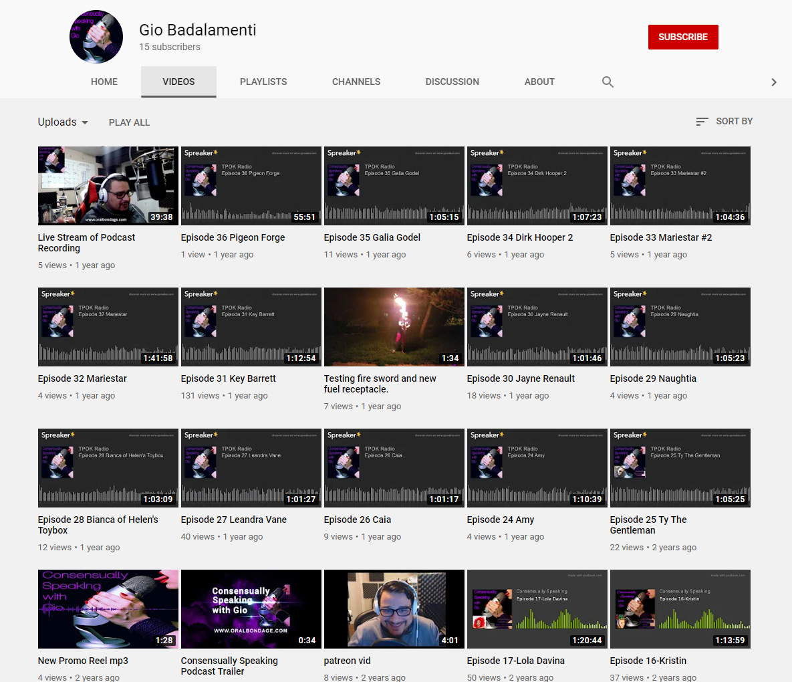Viewport: 792px width, 682px height.
Task: Open Episode 30 Jayne Renault title link
Action: [x=521, y=378]
